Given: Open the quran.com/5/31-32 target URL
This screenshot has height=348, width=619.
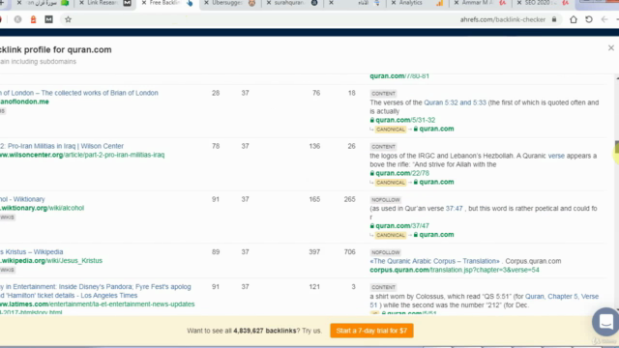Looking at the screenshot, I should click(405, 120).
